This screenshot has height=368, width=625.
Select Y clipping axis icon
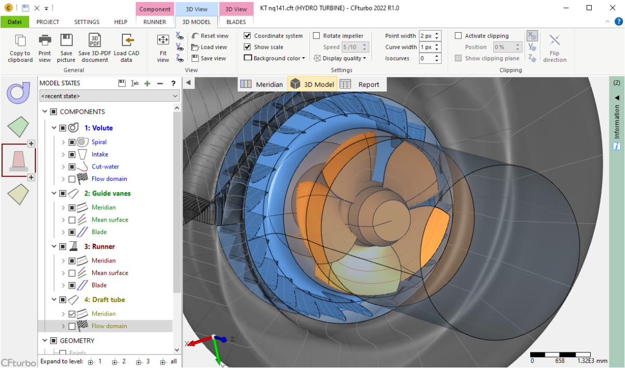tap(532, 47)
